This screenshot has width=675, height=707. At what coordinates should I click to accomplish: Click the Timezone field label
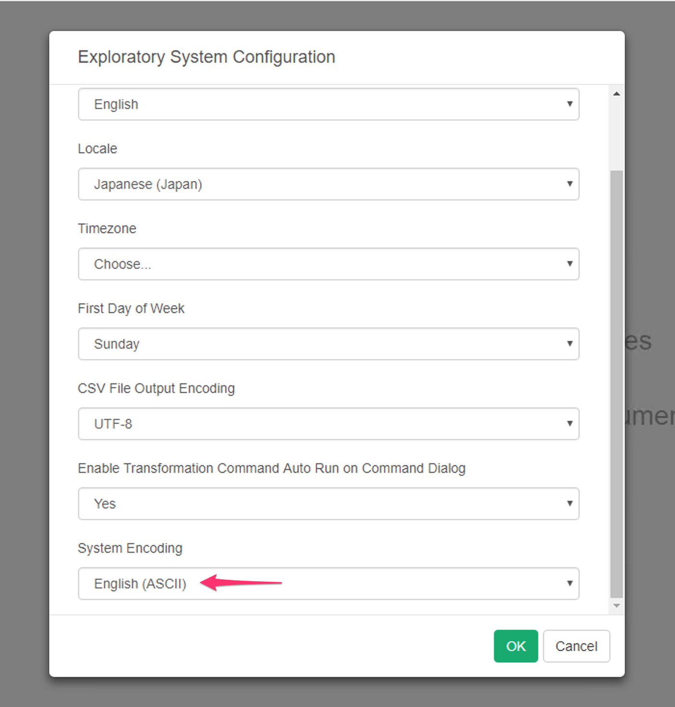point(107,229)
